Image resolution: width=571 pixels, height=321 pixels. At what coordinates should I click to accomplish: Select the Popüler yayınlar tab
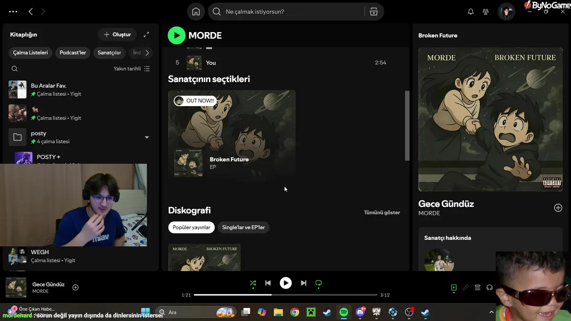191,227
